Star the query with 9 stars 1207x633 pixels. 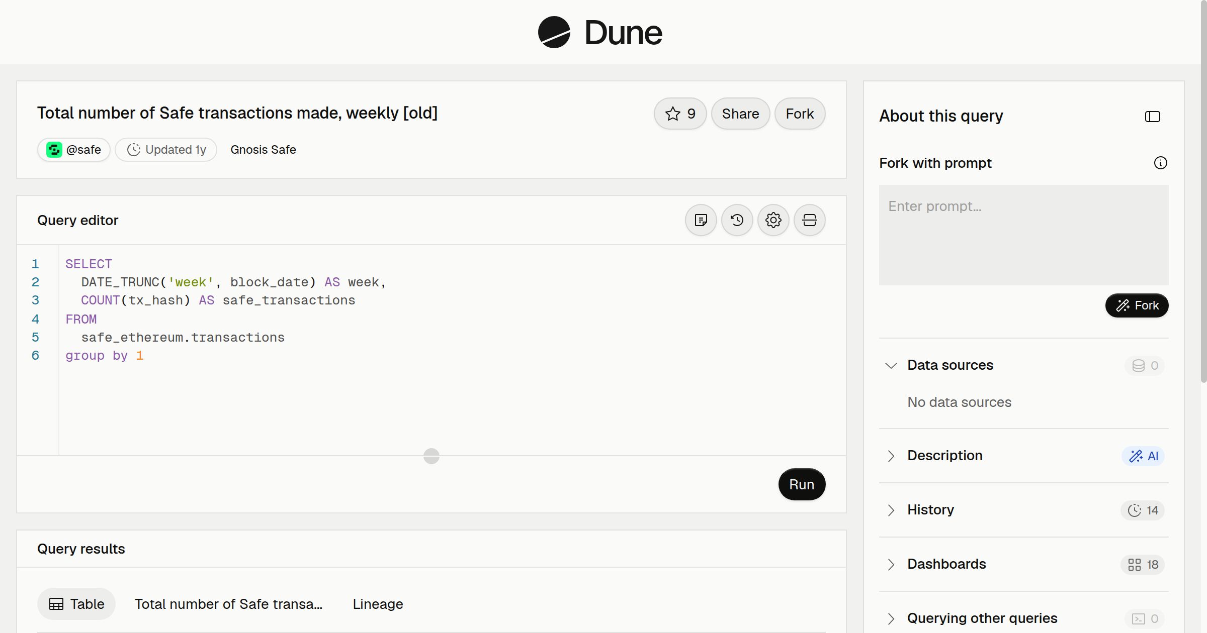pos(680,114)
